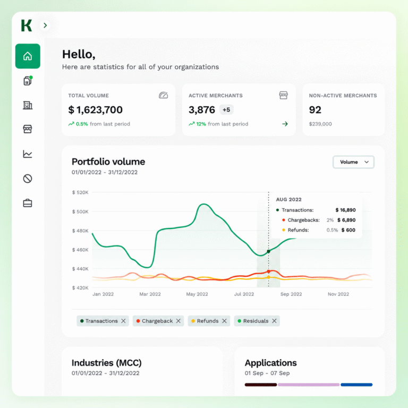Open the documents icon with green notification dot
The image size is (408, 408).
28,81
